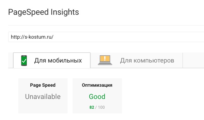Click the 100 maximum score value
The height and width of the screenshot is (120, 204).
tap(101, 107)
